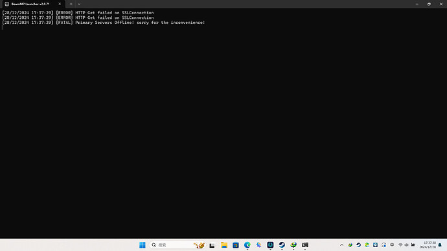Open the Steam app from the taskbar
Screen dimensions: 447x251
[282, 245]
